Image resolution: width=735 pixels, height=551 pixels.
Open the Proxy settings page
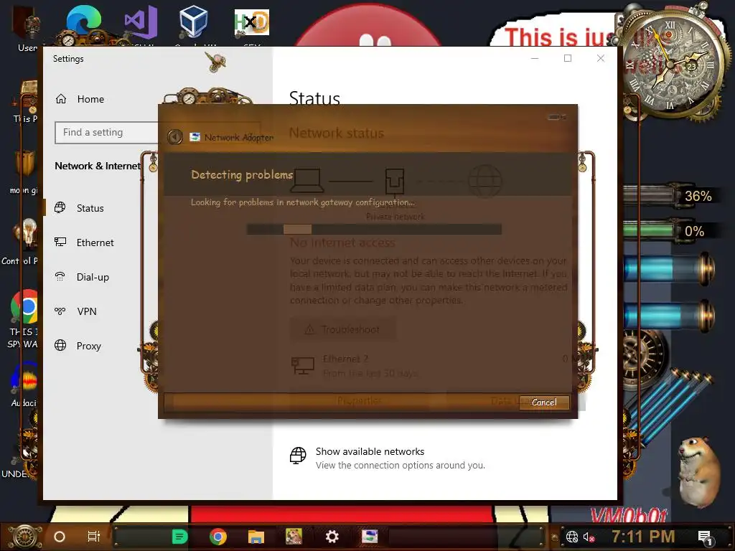[88, 346]
